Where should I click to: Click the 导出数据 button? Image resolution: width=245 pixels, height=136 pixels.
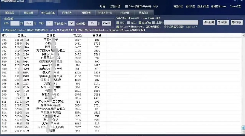236,22
